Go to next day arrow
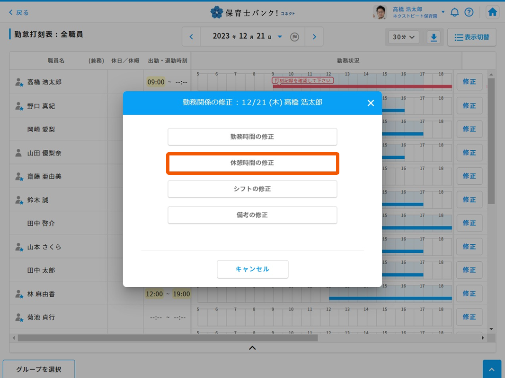Screen dimensions: 505x378 pyautogui.click(x=314, y=37)
